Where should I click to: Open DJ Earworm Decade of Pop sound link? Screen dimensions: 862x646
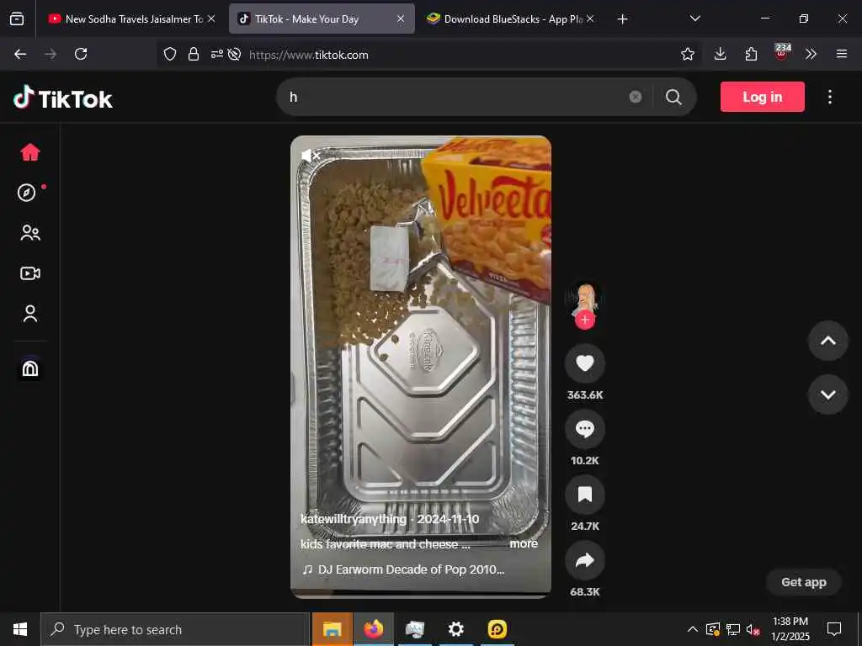[x=403, y=569]
